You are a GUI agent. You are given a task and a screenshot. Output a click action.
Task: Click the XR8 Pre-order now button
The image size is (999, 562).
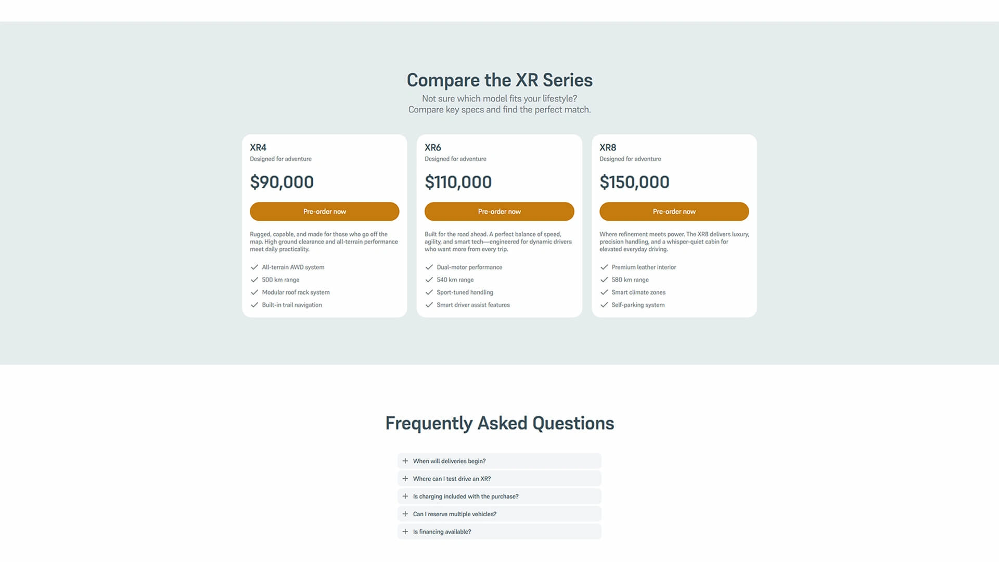coord(674,211)
